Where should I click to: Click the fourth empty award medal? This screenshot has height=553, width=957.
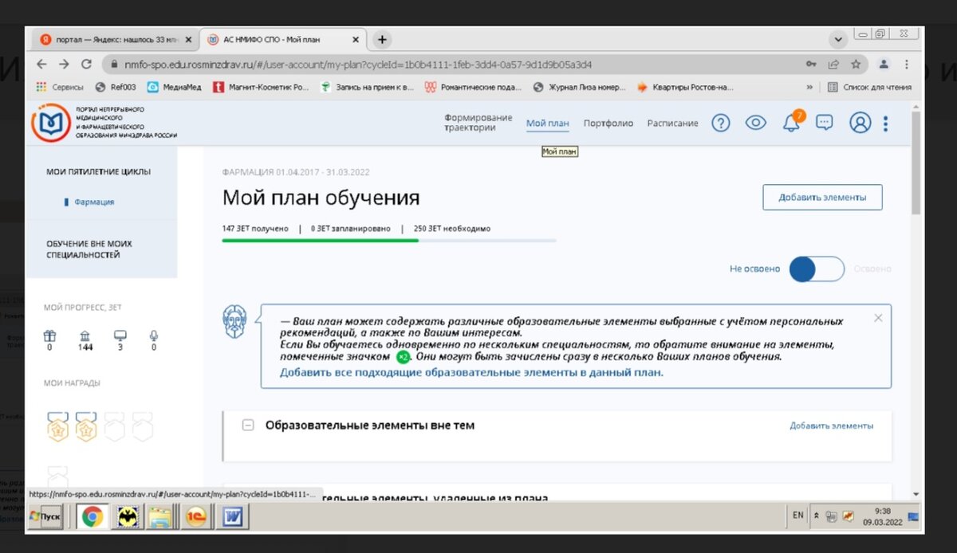click(142, 426)
